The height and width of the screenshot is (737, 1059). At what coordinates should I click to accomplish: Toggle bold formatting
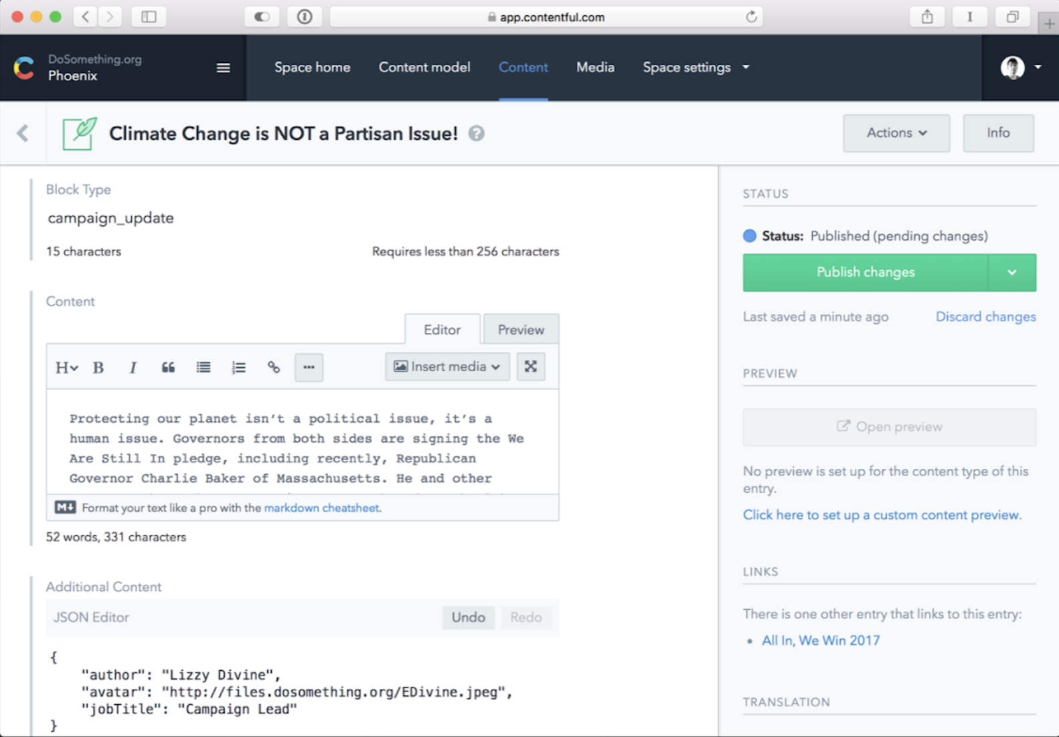coord(98,367)
